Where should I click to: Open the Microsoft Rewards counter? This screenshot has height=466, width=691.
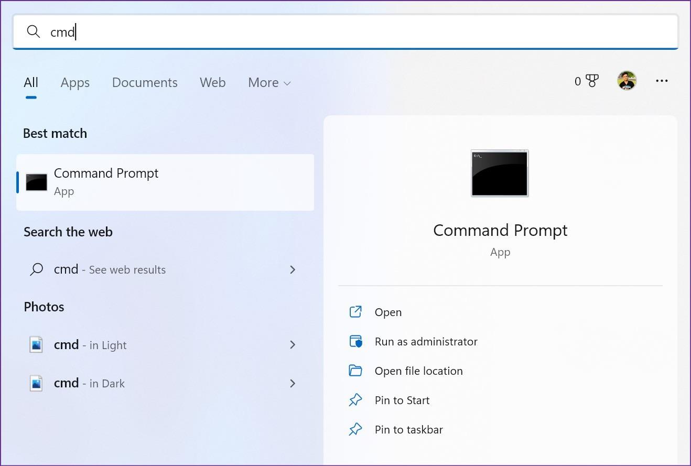tap(586, 81)
